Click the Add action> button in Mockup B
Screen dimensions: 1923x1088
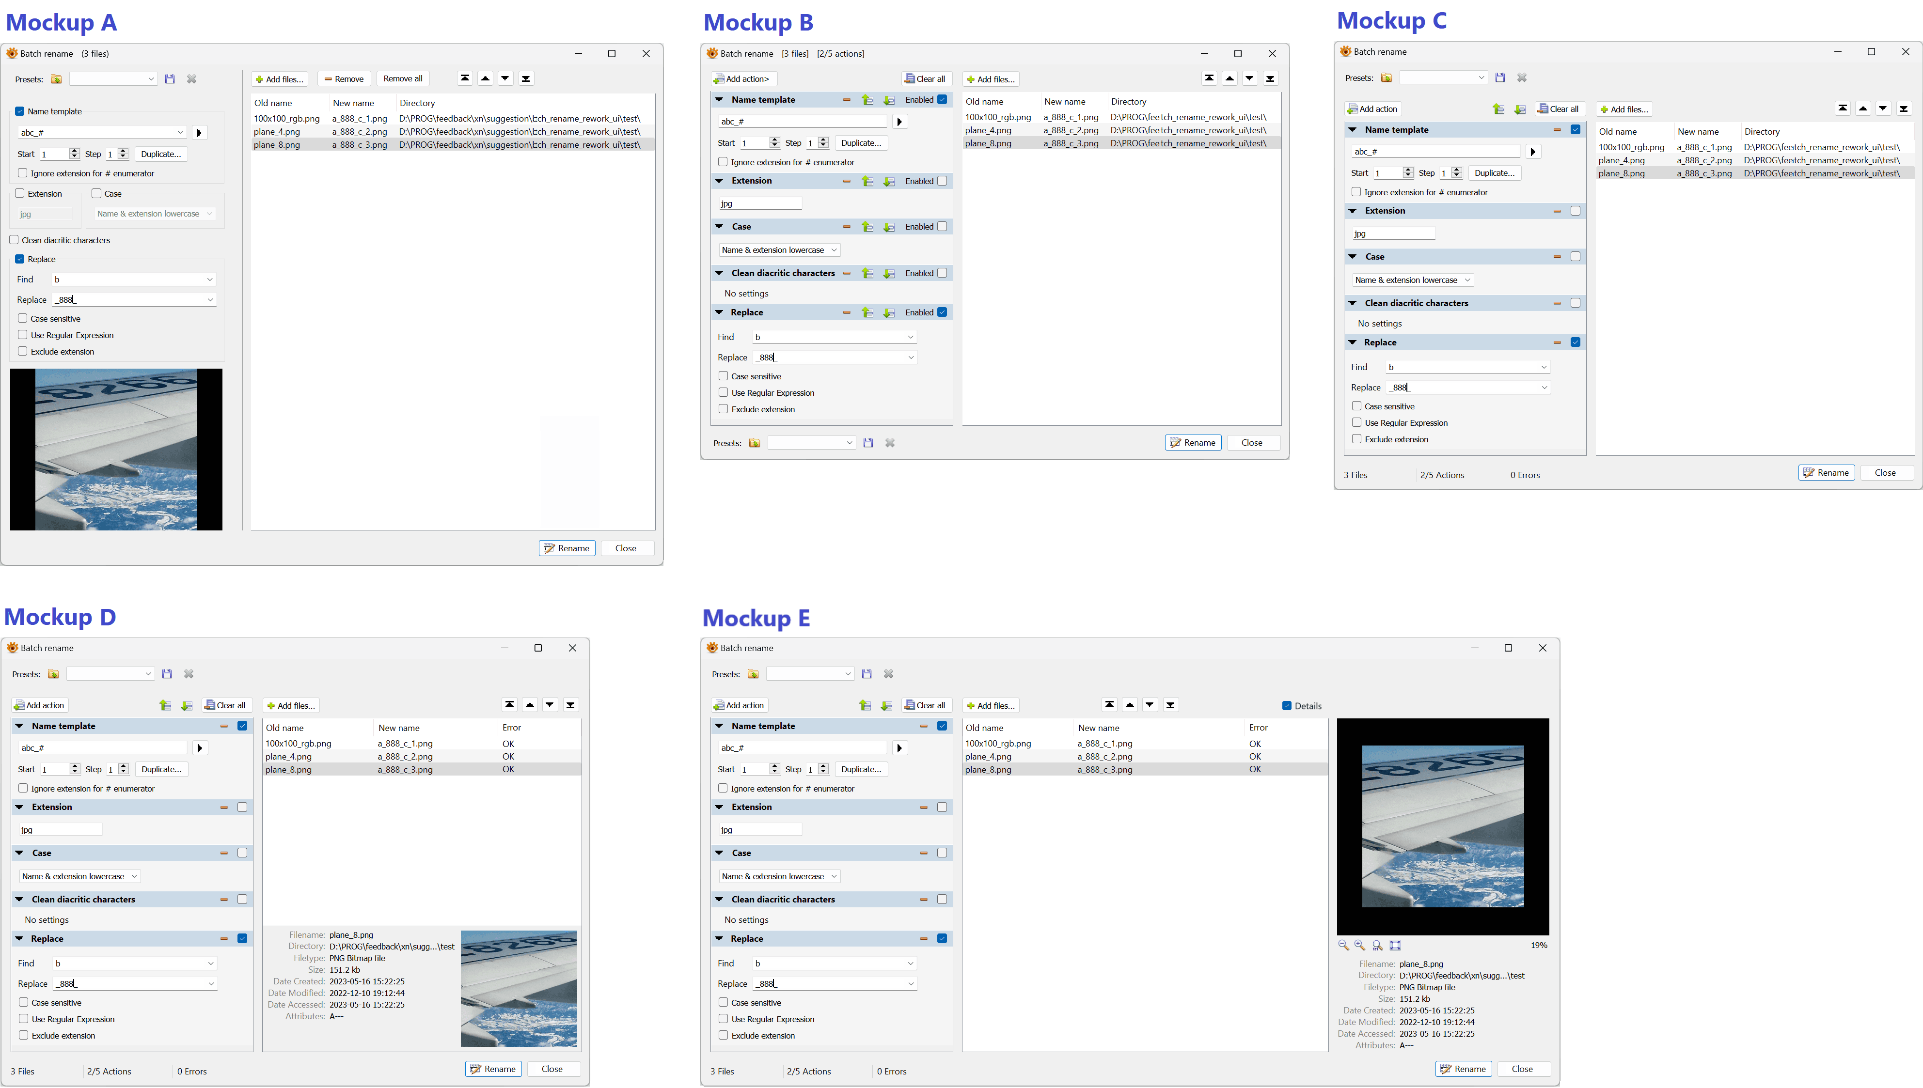tap(744, 79)
